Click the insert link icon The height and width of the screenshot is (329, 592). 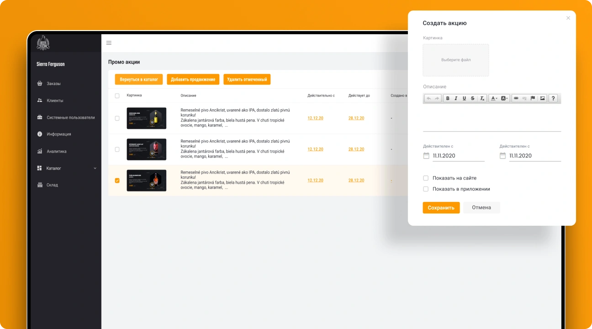pos(516,98)
